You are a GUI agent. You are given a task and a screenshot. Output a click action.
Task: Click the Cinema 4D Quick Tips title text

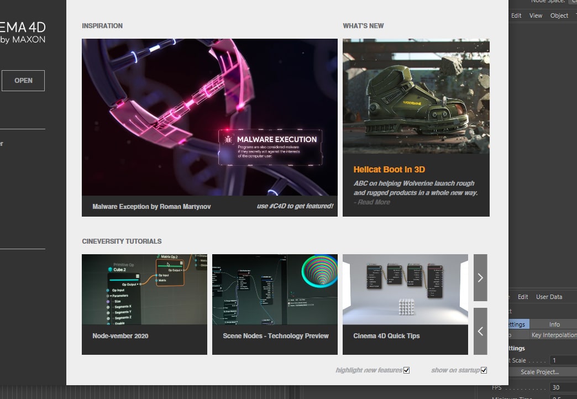(x=386, y=335)
